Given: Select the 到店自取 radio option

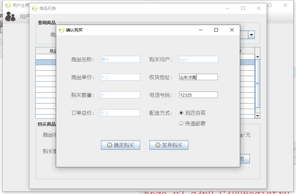Looking at the screenshot, I should pyautogui.click(x=192, y=113).
